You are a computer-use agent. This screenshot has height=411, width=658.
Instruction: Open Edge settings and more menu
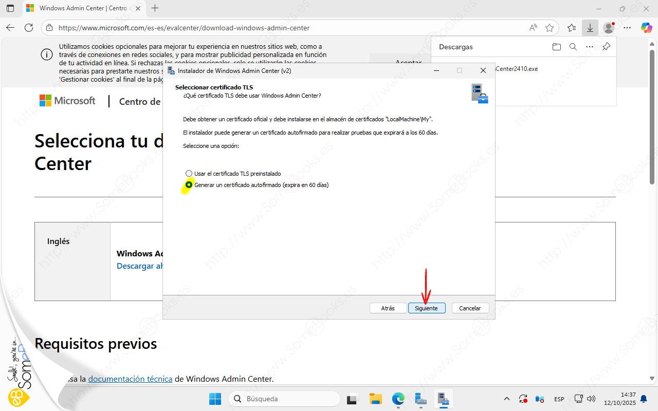click(628, 28)
